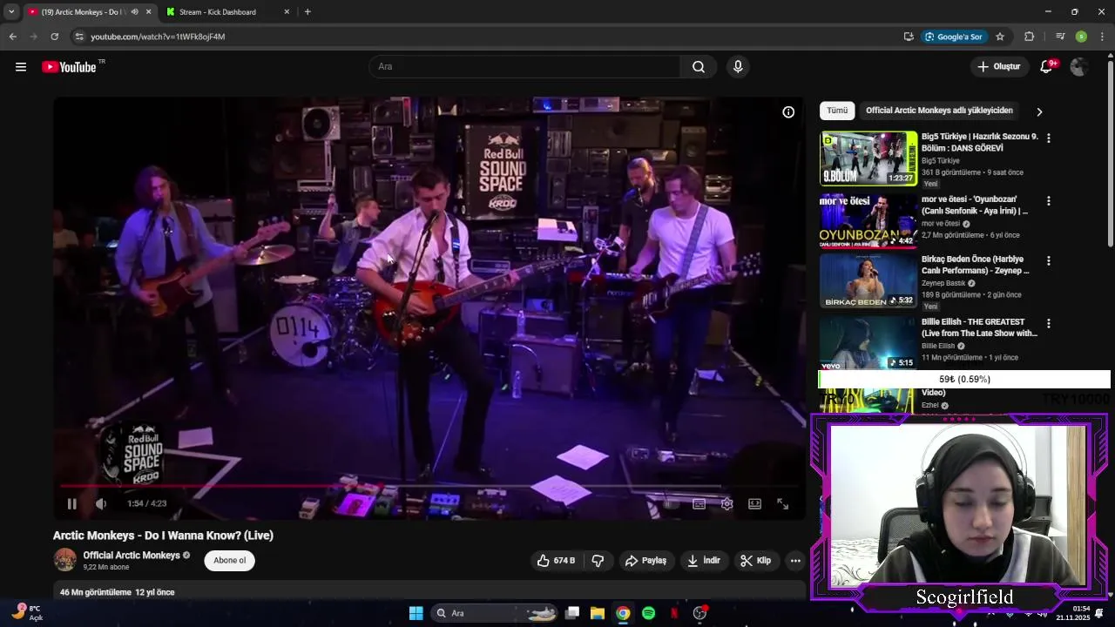Open the Big5 Türkiye video thumbnail
This screenshot has width=1115, height=627.
point(868,158)
